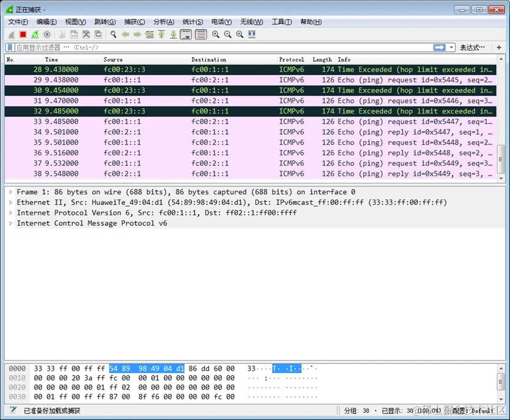
Task: Click the resize columns to content icon
Action: (252, 34)
